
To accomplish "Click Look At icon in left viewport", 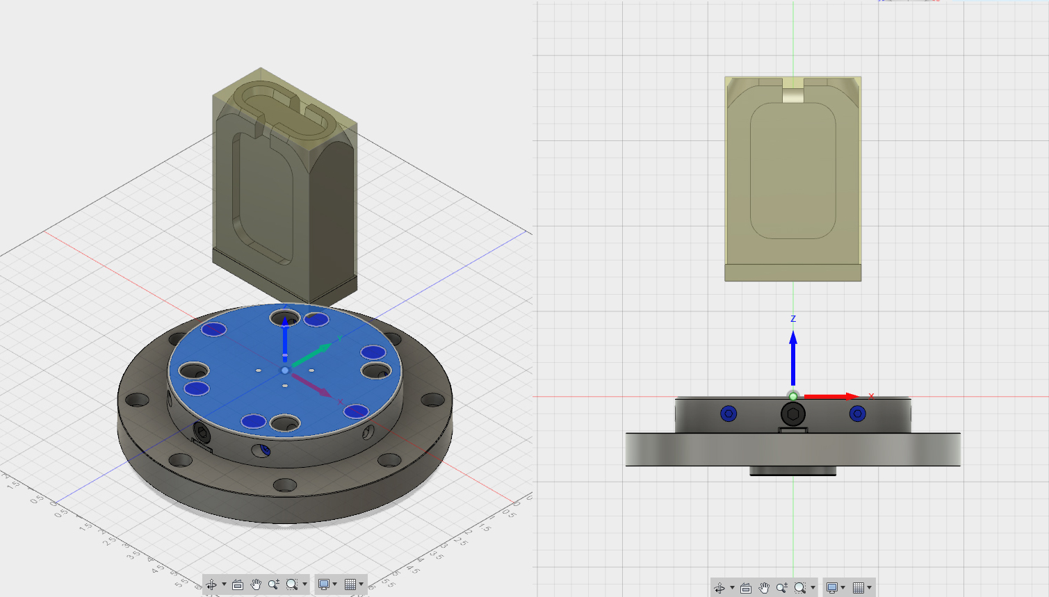I will 238,584.
